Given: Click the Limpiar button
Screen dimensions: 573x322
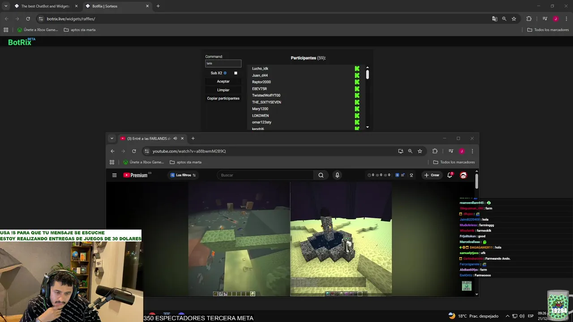Looking at the screenshot, I should 223,90.
